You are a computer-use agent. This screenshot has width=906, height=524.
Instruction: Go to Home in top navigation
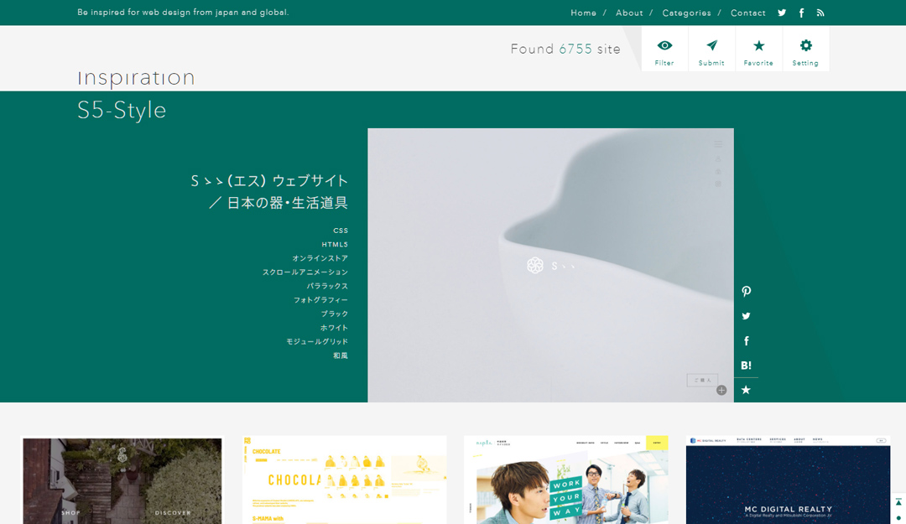pyautogui.click(x=583, y=13)
